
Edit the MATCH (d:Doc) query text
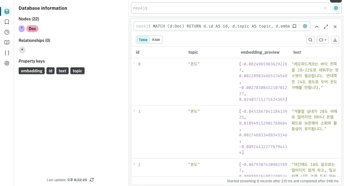coord(221,26)
